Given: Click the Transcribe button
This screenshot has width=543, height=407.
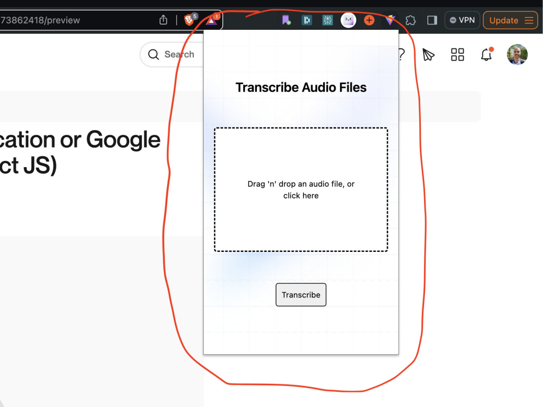Looking at the screenshot, I should point(301,295).
